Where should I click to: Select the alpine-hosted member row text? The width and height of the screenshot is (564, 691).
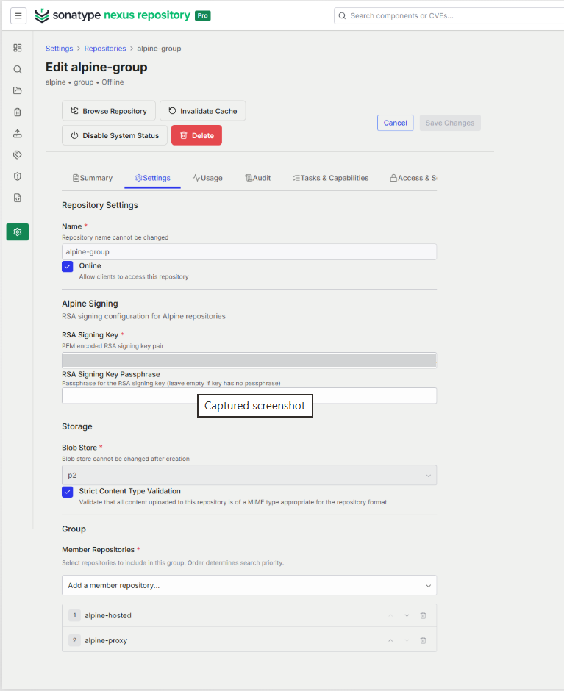[x=108, y=615]
